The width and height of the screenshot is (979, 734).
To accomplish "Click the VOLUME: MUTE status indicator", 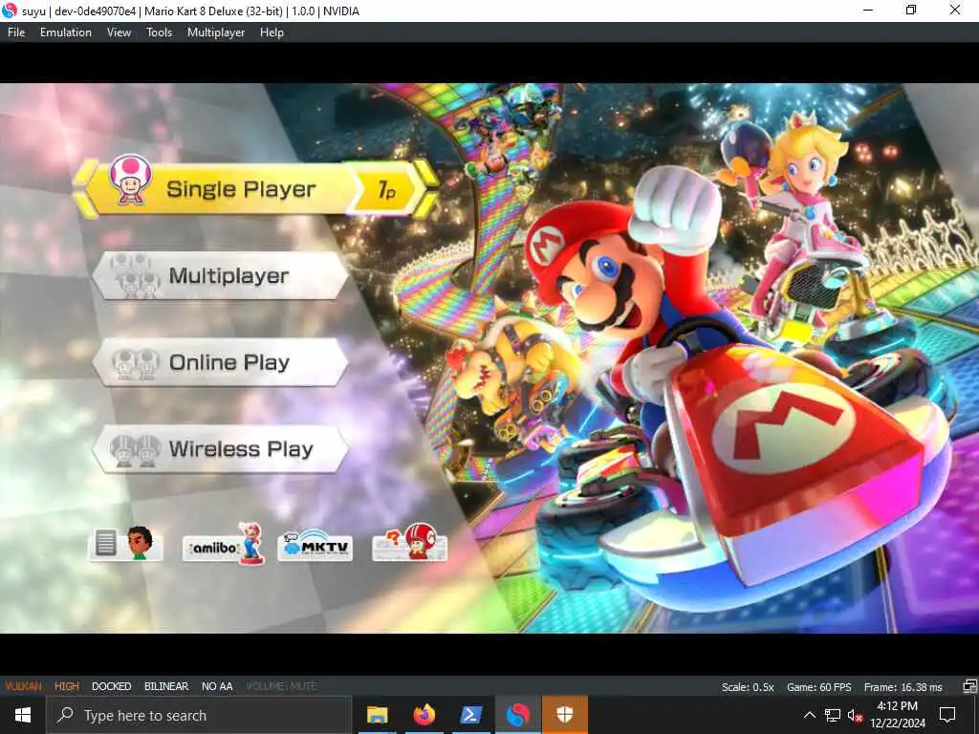I will [282, 686].
